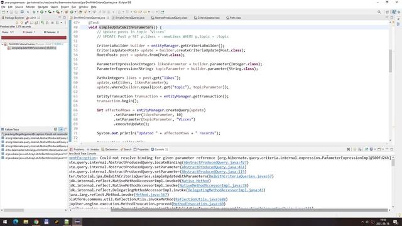Click the JUnit Rerun Test icon

pyautogui.click(x=42, y=23)
